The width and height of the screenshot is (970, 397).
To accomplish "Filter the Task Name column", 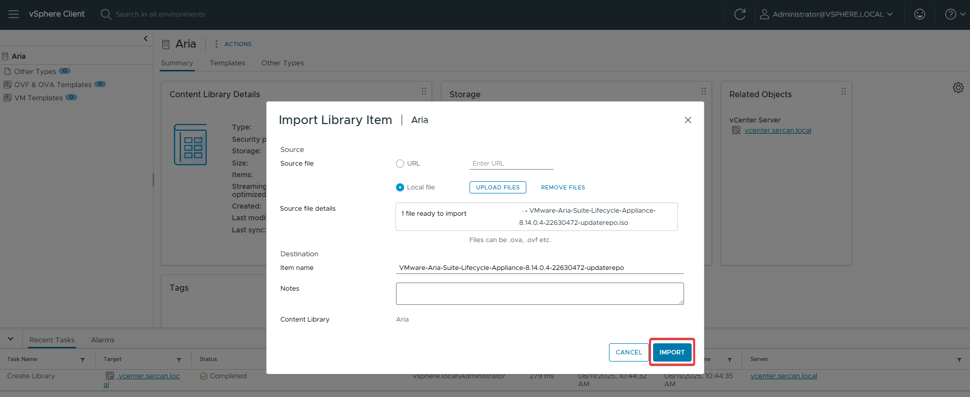I will coord(83,360).
